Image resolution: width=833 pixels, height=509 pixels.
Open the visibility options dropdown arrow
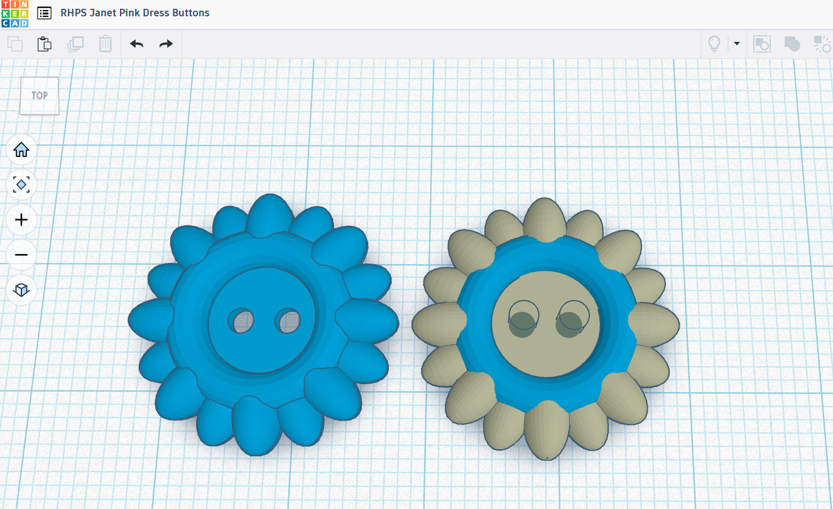(736, 44)
